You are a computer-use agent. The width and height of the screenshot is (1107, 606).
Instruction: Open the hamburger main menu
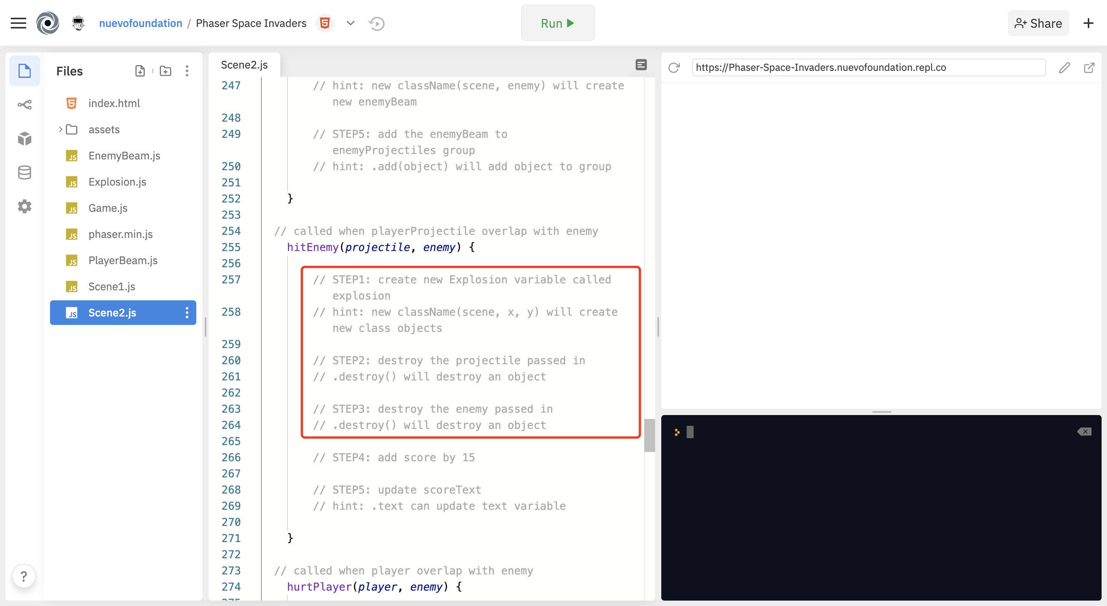[18, 23]
